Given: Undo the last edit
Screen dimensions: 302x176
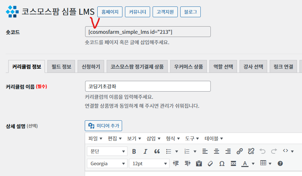Looking at the screenshot, I should [262, 151].
